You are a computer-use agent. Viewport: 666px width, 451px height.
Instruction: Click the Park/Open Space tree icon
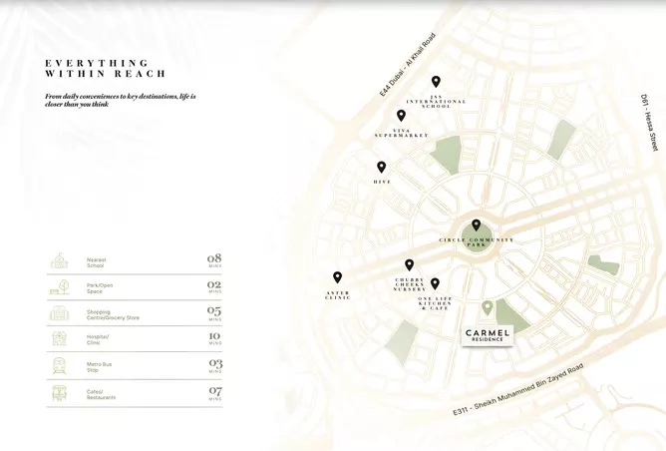click(60, 286)
